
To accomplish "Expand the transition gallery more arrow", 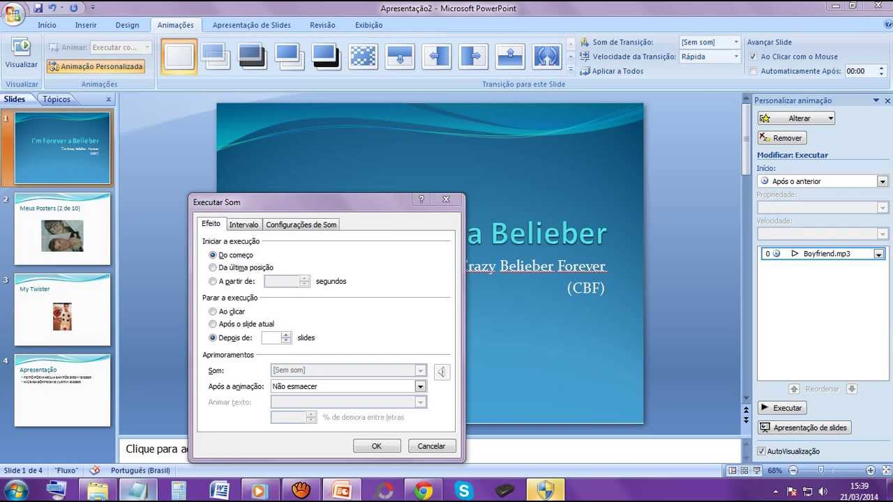I will click(x=571, y=70).
